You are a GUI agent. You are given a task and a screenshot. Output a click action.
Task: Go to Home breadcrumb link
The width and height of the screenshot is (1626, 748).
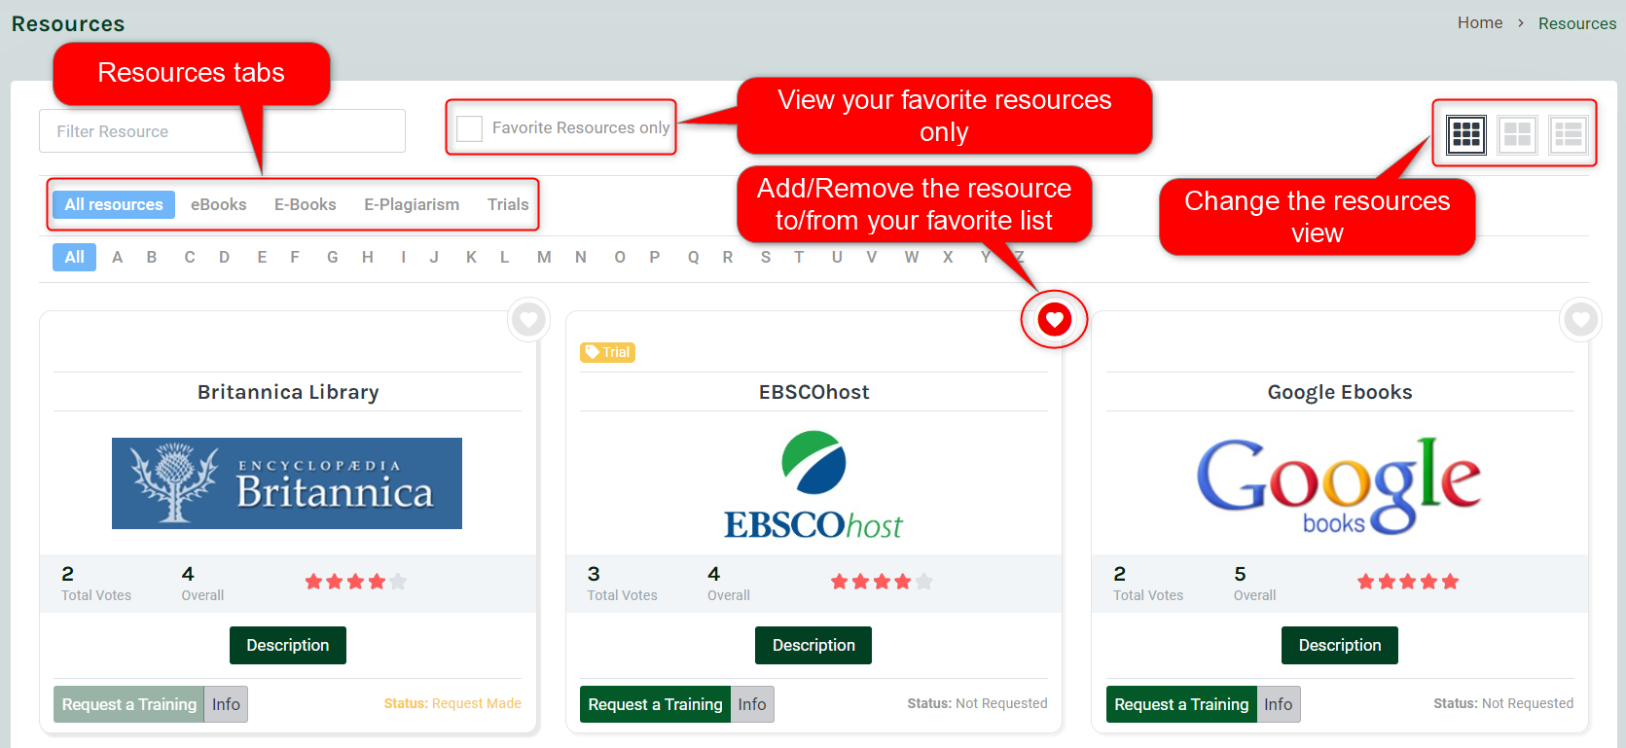coord(1480,22)
